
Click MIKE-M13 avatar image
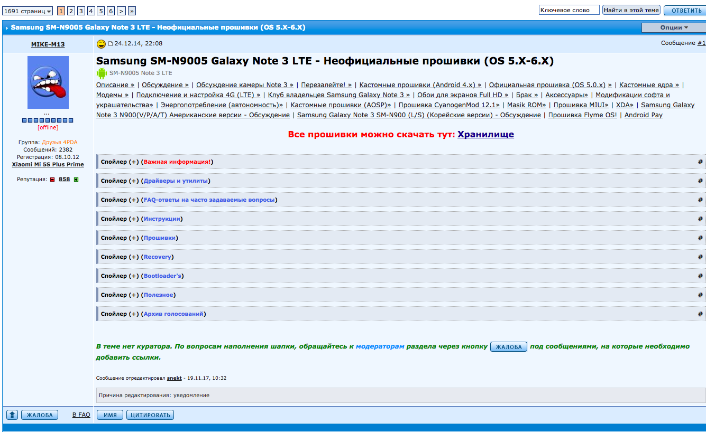(x=48, y=82)
